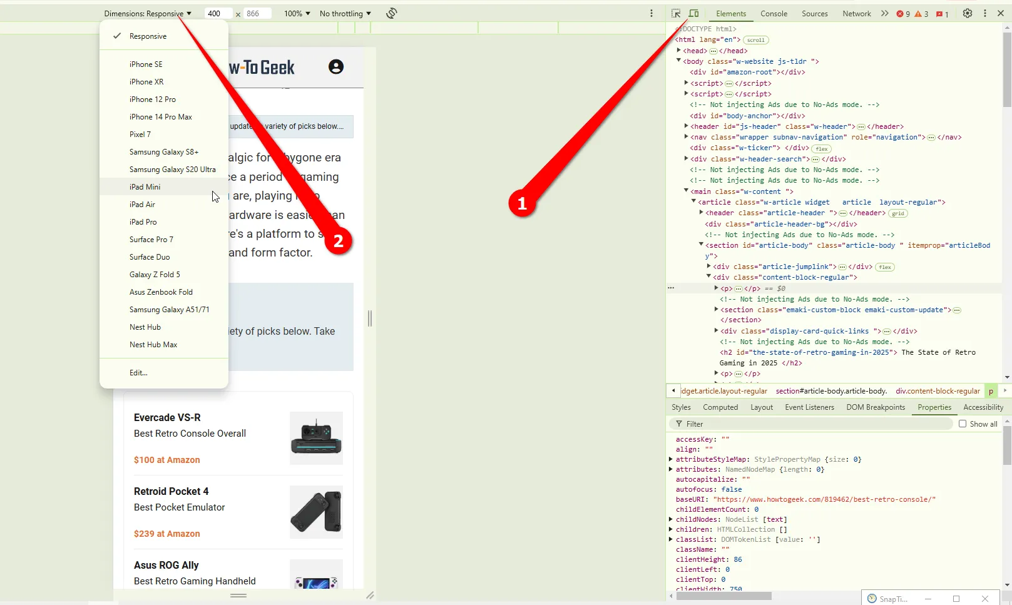Click the $100 at Amazon link

[x=167, y=460]
